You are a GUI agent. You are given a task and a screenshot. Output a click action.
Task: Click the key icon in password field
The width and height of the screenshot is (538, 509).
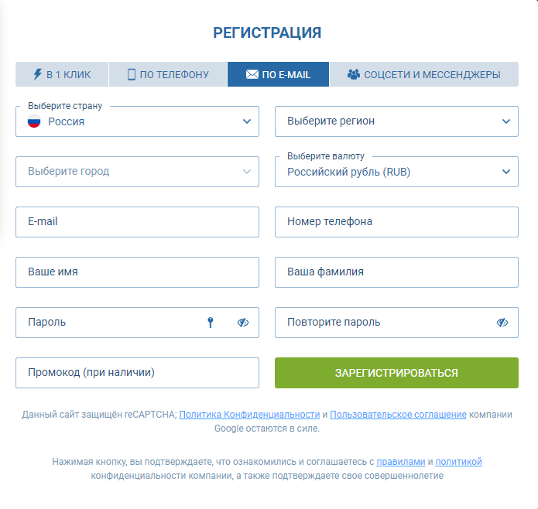(210, 323)
